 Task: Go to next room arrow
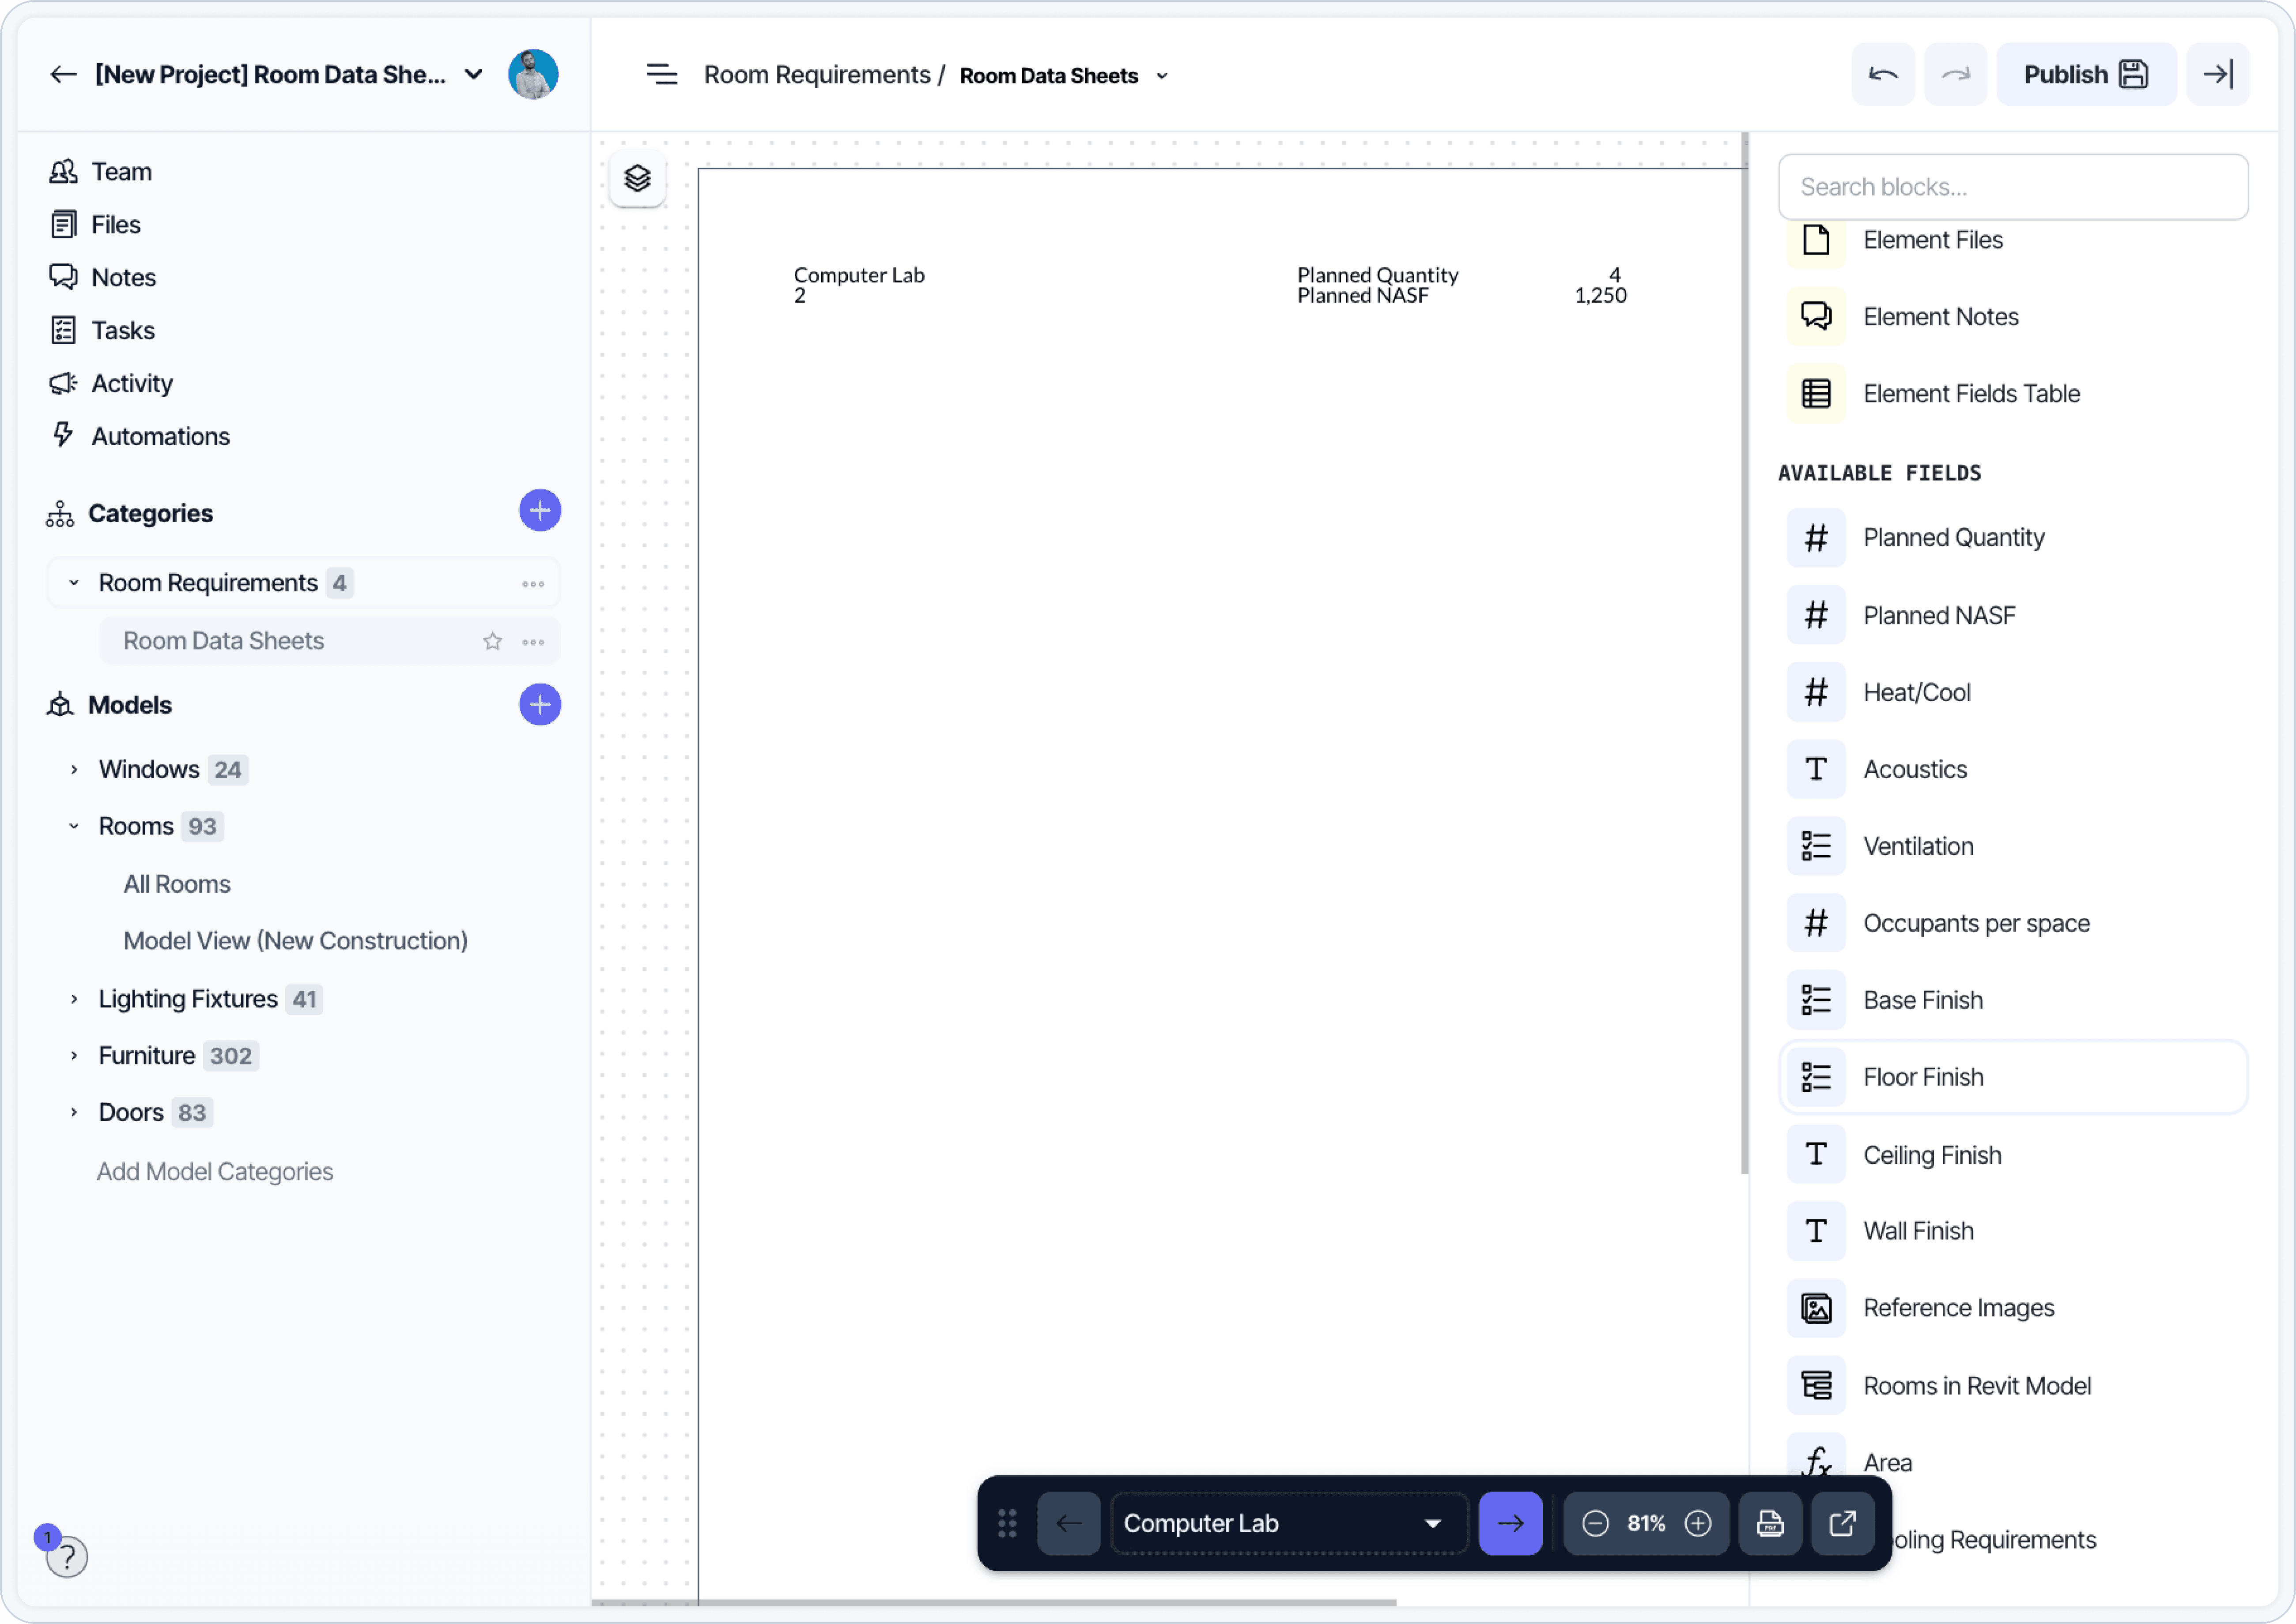(x=1510, y=1523)
